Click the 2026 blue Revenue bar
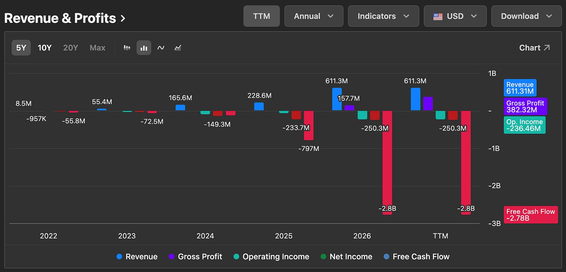The image size is (566, 272). coord(337,99)
